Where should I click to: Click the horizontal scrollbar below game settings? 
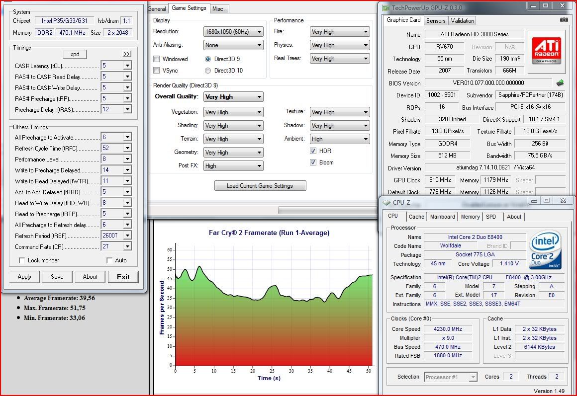click(x=327, y=211)
